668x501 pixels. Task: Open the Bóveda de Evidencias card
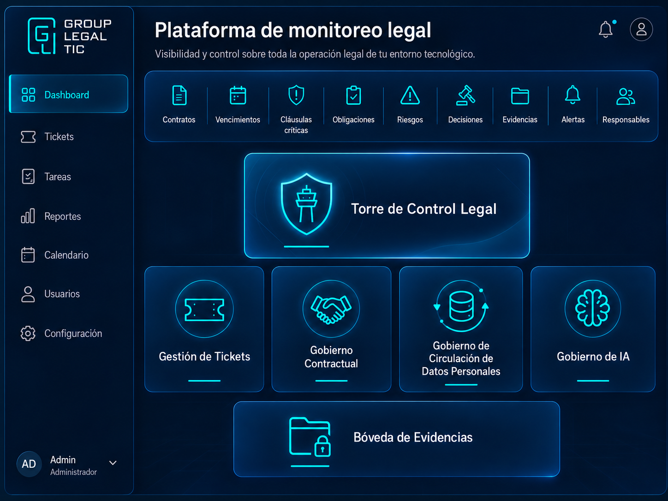(x=397, y=439)
